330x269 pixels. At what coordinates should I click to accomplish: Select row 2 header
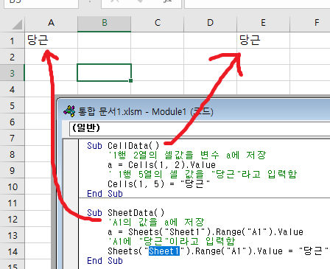13,57
